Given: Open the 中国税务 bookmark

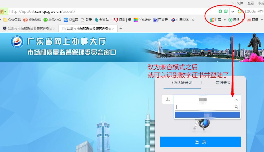Looking at the screenshot, I should click(180, 20).
